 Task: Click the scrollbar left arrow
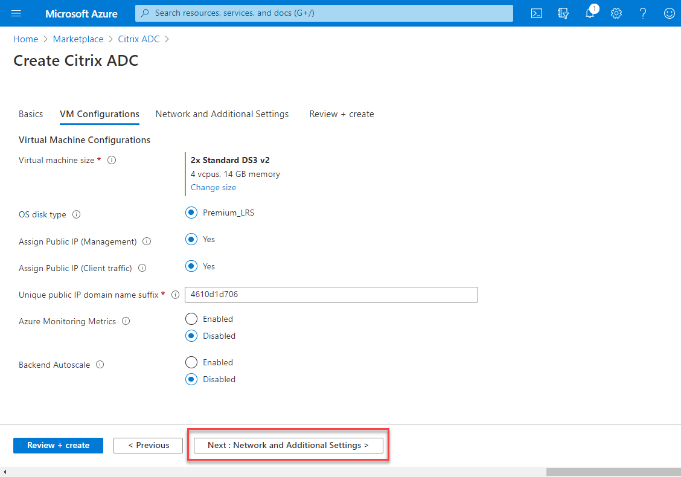[x=4, y=472]
